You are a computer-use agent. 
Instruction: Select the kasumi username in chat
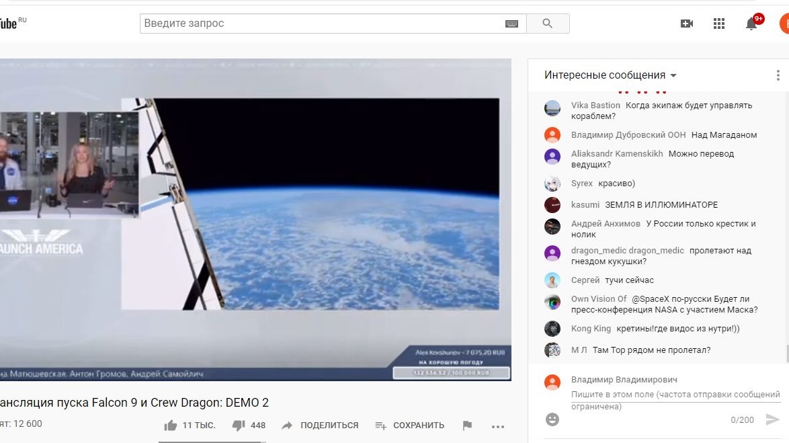[x=585, y=205]
